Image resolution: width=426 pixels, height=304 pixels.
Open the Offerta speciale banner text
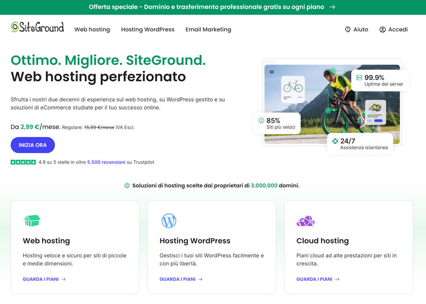click(x=206, y=7)
